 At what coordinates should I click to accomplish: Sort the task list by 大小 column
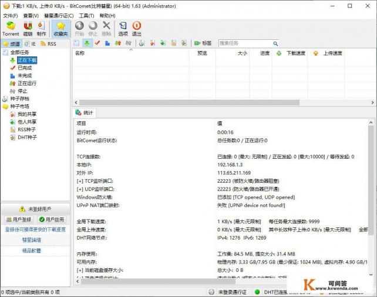coord(233,53)
